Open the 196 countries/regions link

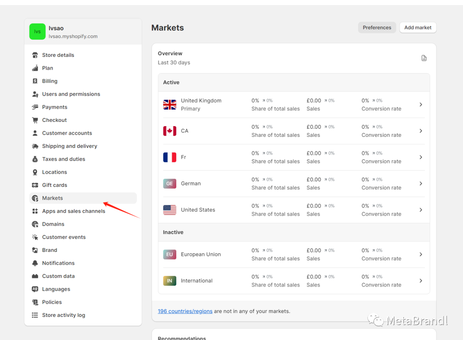tap(185, 311)
